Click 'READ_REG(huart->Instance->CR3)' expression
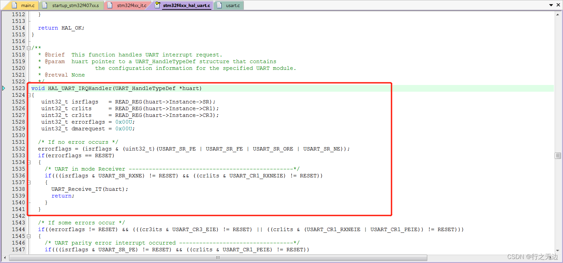This screenshot has width=563, height=263. pos(166,115)
